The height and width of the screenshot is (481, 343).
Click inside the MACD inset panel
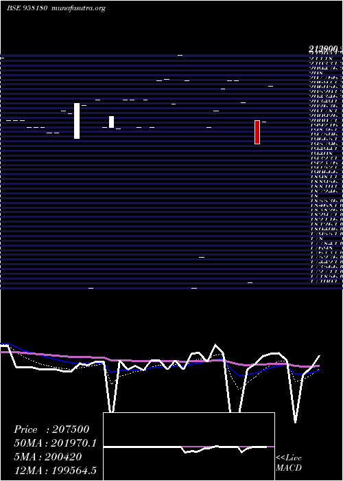(x=189, y=447)
